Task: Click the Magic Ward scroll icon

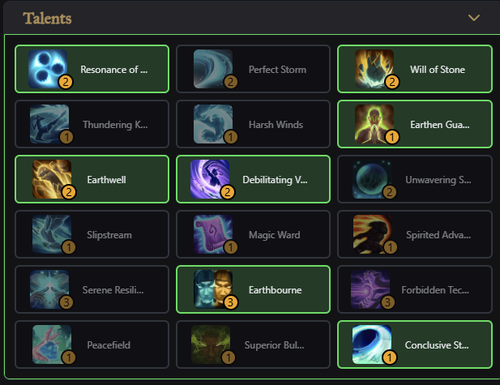Action: click(x=212, y=234)
